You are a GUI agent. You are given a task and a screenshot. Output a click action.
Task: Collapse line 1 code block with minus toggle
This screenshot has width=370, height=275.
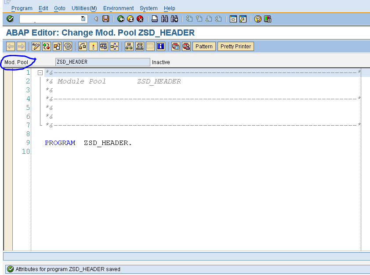(40, 72)
